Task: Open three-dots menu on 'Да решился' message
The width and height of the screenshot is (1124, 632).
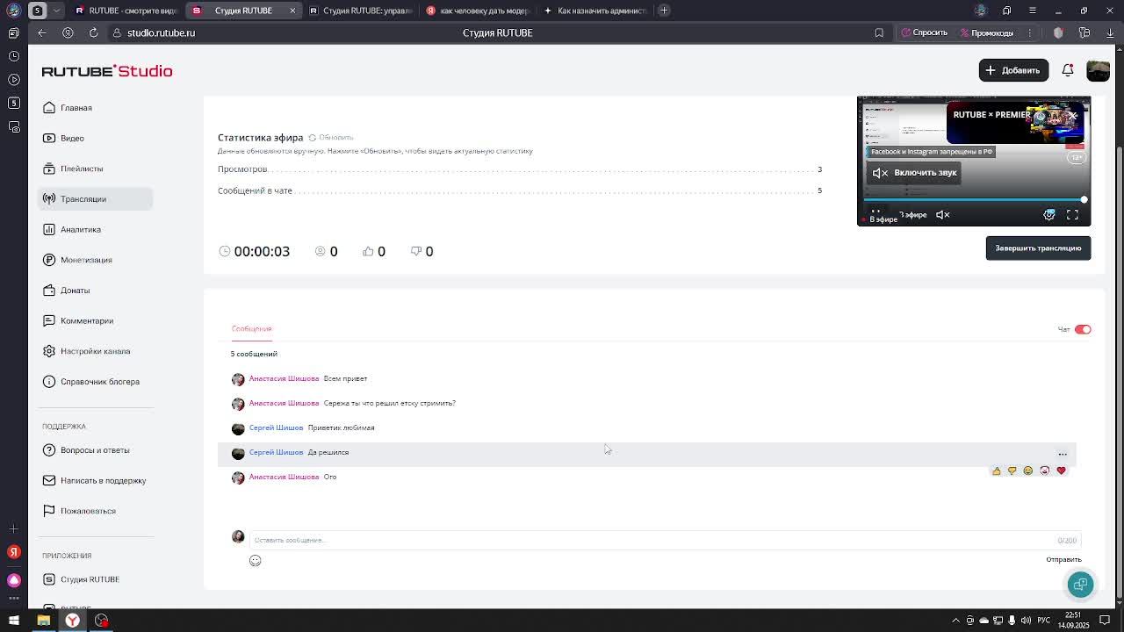Action: coord(1063,454)
